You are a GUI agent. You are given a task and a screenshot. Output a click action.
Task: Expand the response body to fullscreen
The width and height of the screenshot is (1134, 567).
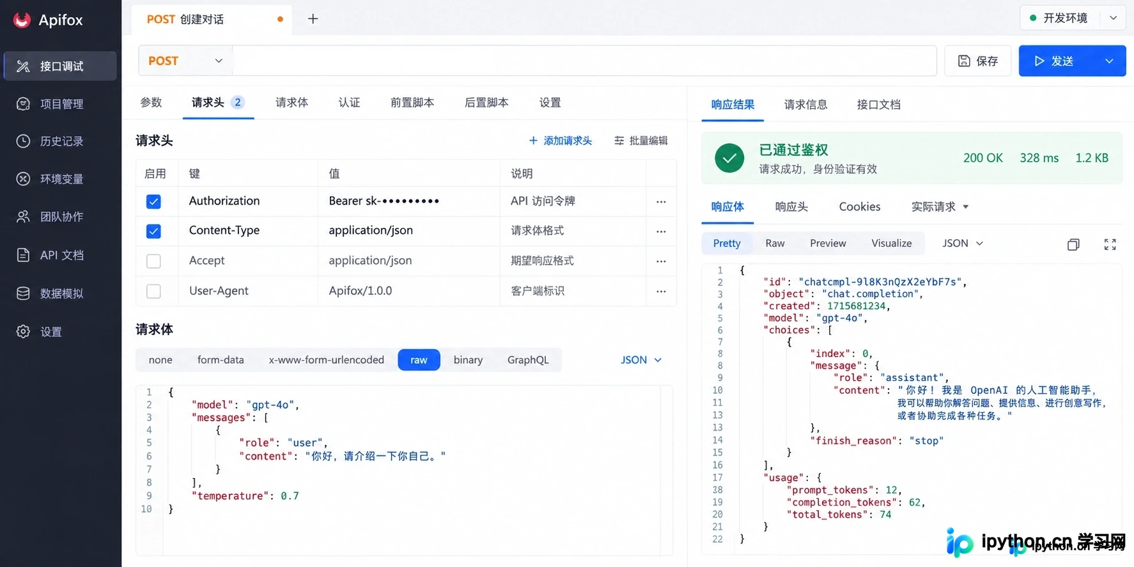(x=1110, y=244)
